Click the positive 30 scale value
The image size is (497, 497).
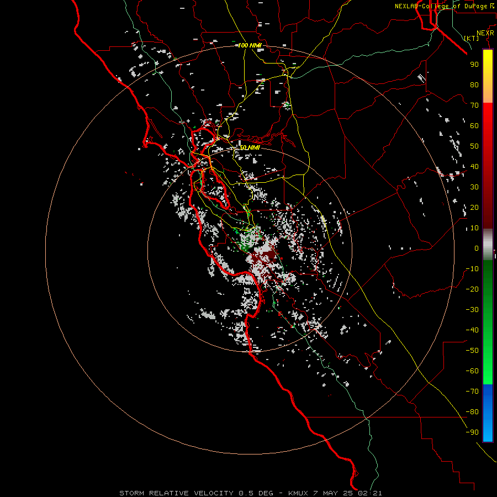coord(474,187)
